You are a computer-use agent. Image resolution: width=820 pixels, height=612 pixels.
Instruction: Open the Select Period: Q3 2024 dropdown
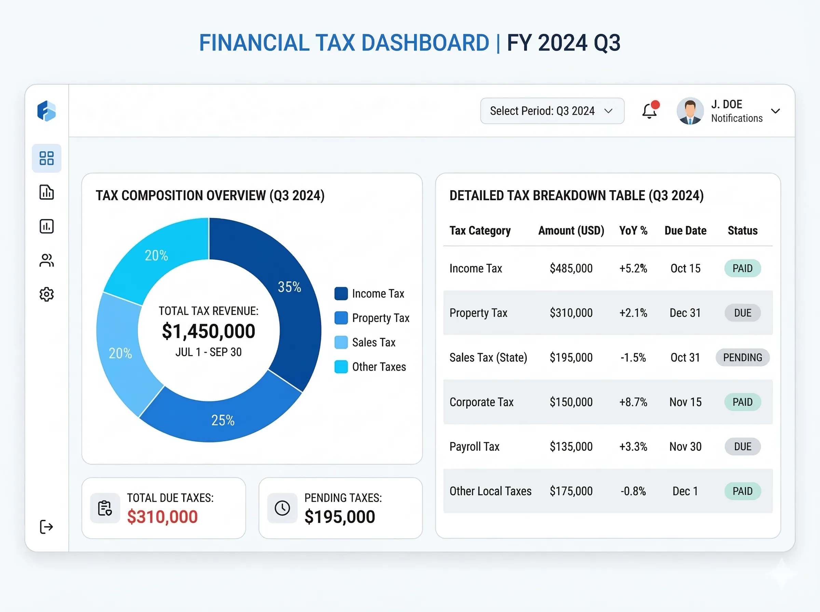(x=552, y=111)
